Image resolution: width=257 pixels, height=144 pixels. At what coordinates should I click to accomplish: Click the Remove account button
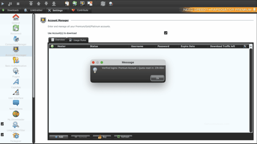(81, 137)
